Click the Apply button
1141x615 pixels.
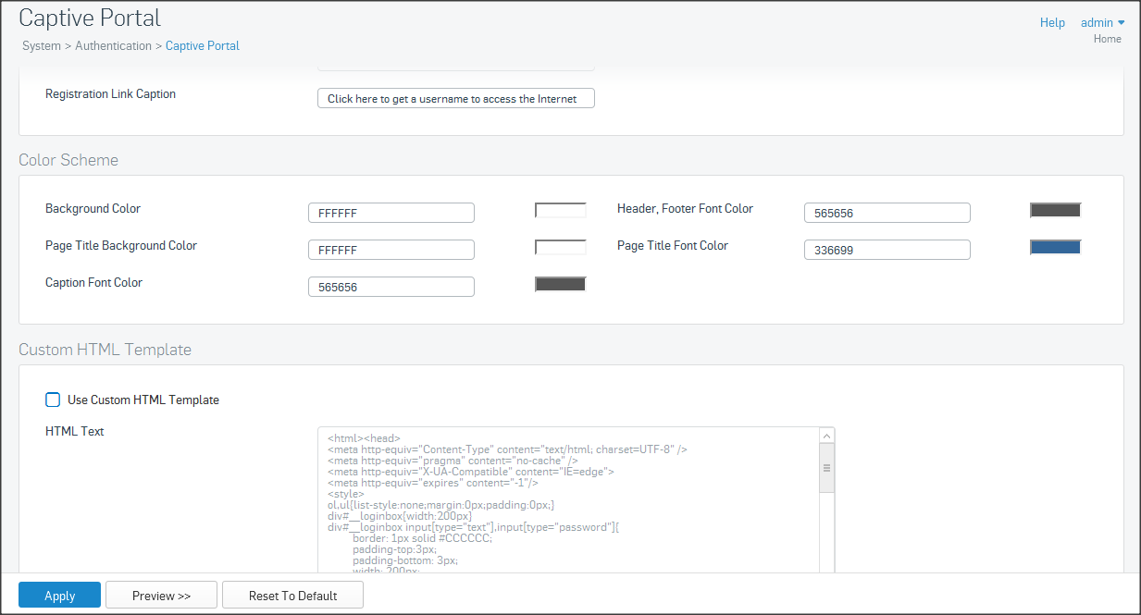click(x=59, y=596)
